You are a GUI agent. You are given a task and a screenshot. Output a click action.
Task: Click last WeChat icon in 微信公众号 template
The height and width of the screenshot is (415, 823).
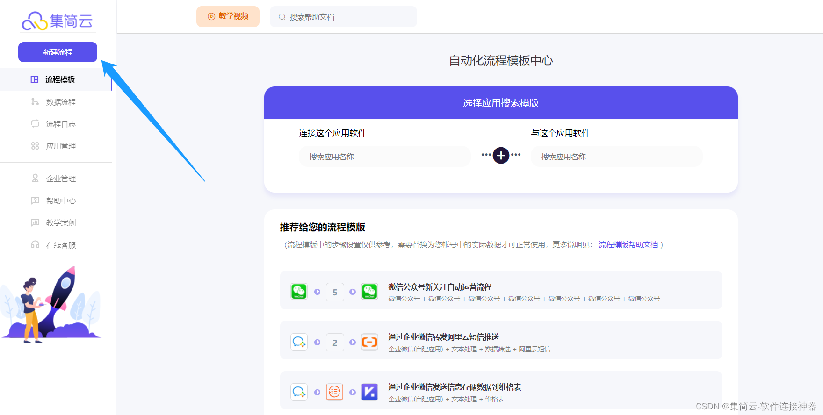tap(369, 292)
